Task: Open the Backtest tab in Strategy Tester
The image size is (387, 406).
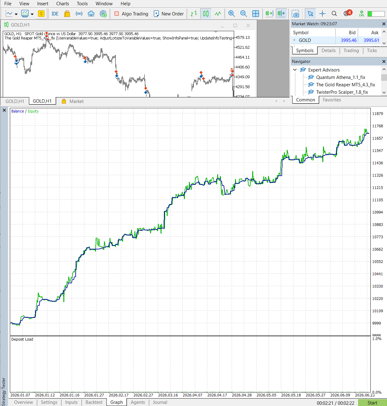Action: coord(94,402)
